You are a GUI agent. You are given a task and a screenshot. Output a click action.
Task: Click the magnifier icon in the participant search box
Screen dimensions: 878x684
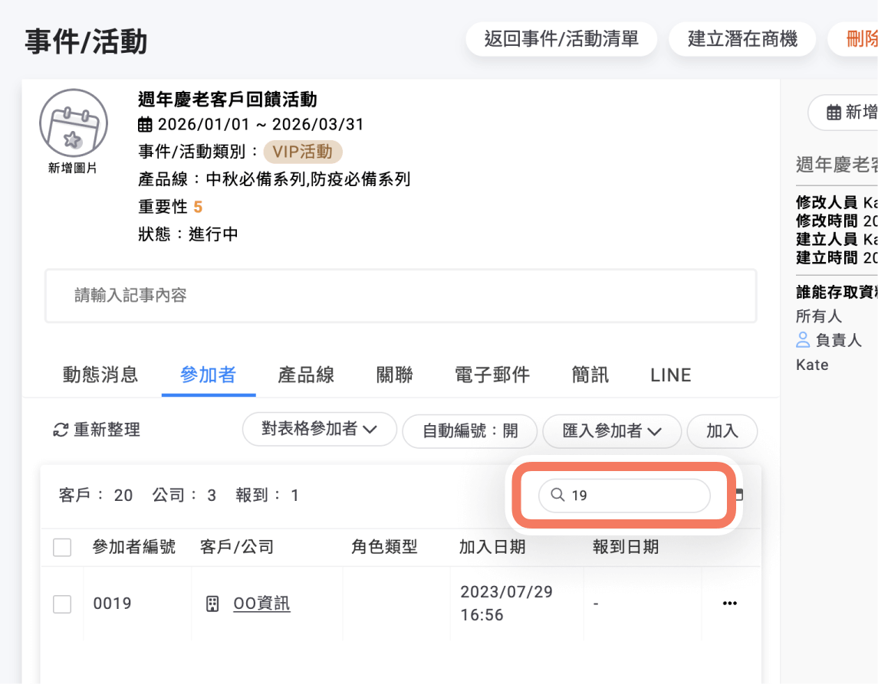557,495
